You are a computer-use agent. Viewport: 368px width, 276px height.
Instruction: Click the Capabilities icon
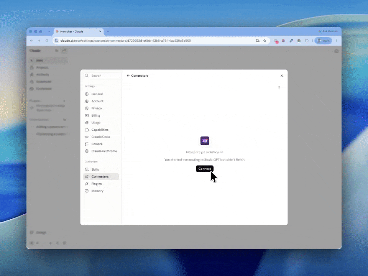click(87, 130)
